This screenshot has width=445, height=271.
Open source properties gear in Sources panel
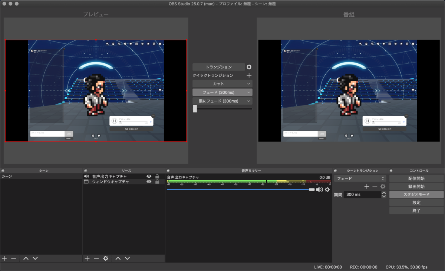click(x=106, y=258)
